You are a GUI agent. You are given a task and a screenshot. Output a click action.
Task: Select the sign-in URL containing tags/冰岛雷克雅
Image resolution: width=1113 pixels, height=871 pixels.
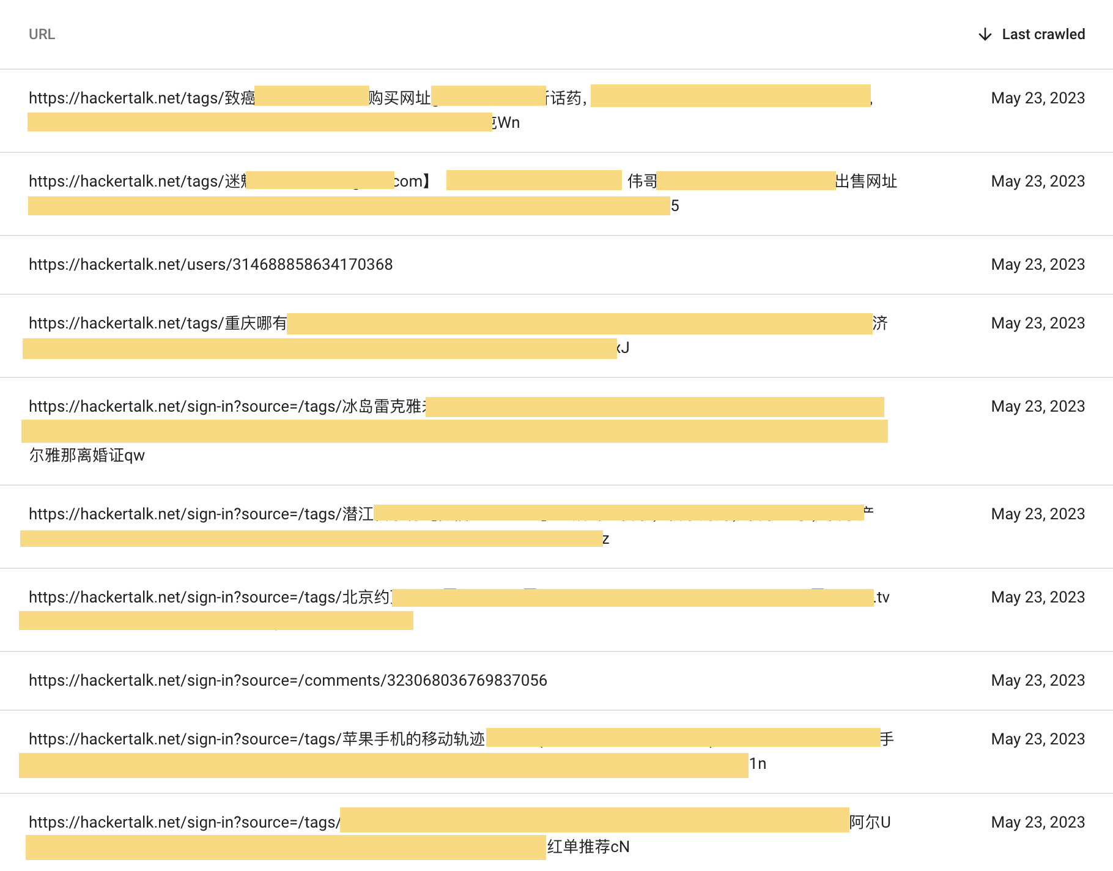(227, 406)
